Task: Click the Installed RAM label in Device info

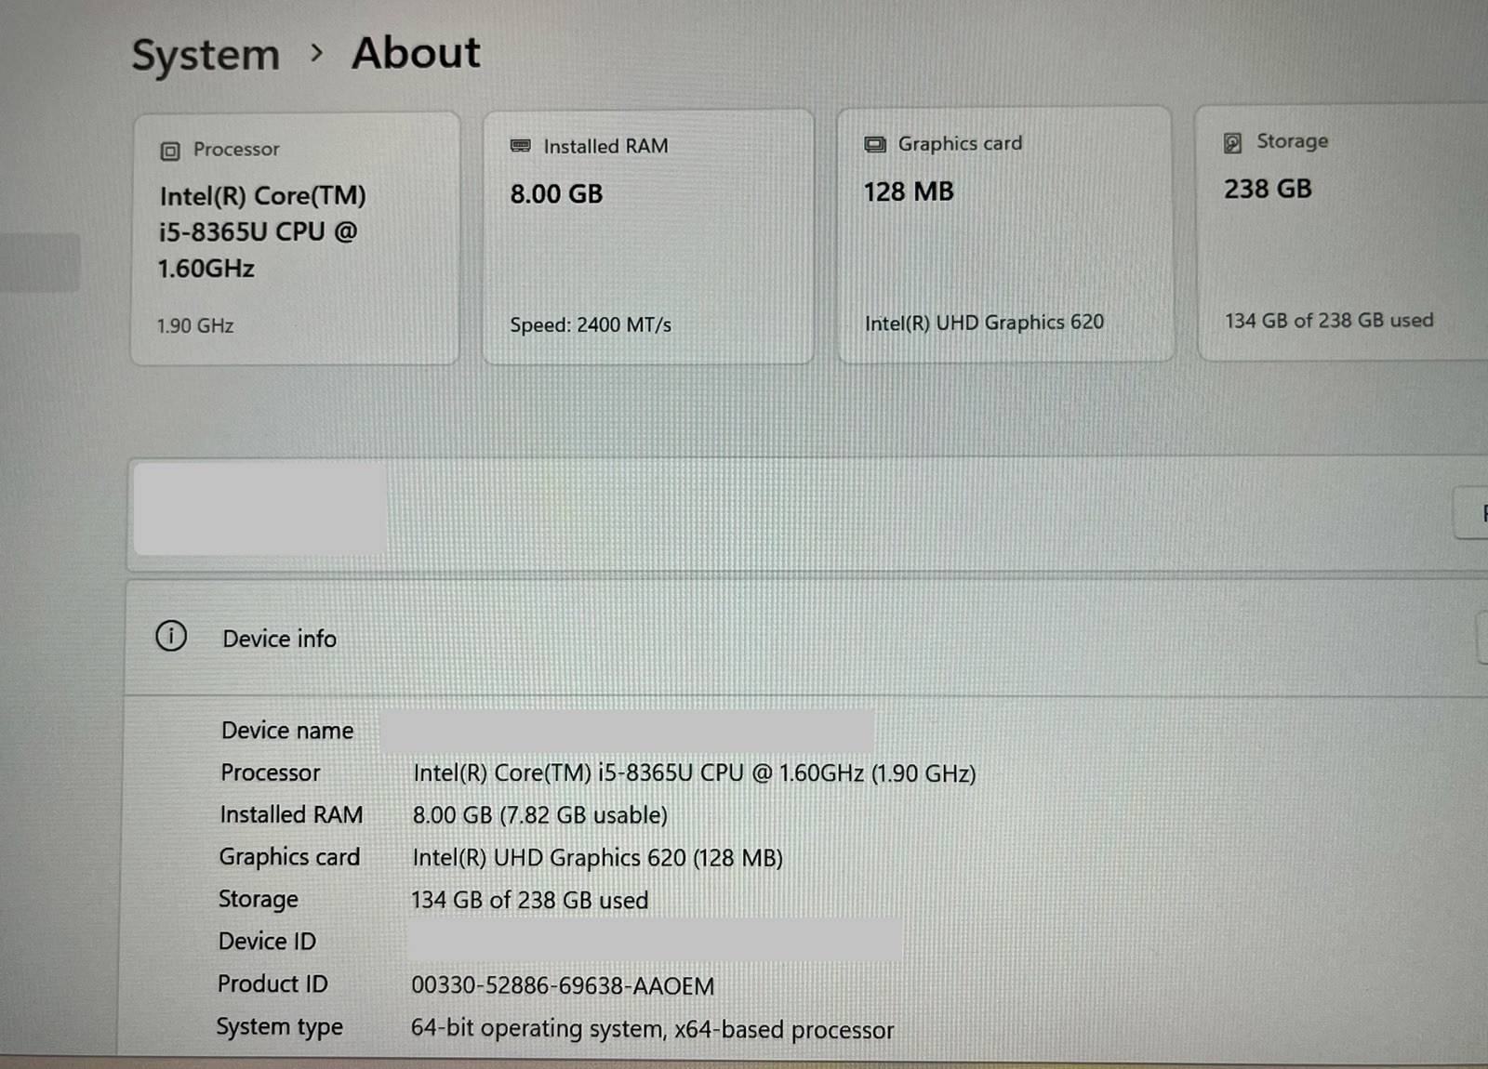Action: [291, 814]
